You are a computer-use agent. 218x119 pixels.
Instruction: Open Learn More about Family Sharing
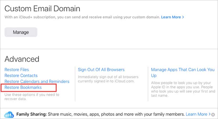pos(196,114)
